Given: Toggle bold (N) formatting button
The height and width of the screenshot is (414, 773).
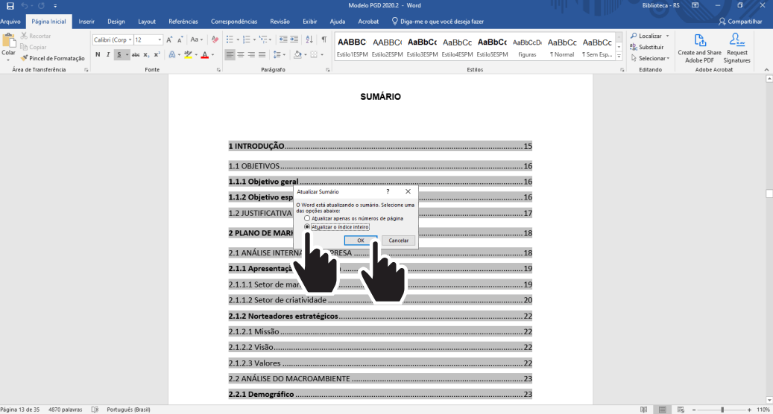Looking at the screenshot, I should pos(98,54).
